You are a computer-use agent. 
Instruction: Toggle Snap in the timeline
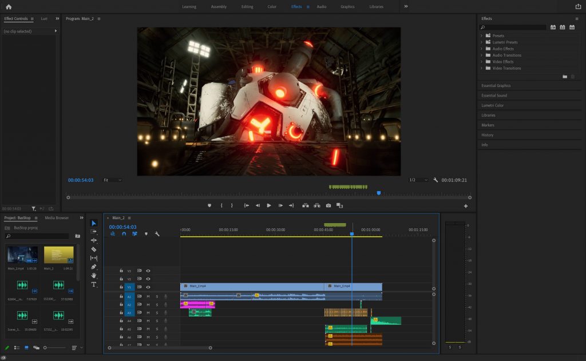(x=124, y=234)
